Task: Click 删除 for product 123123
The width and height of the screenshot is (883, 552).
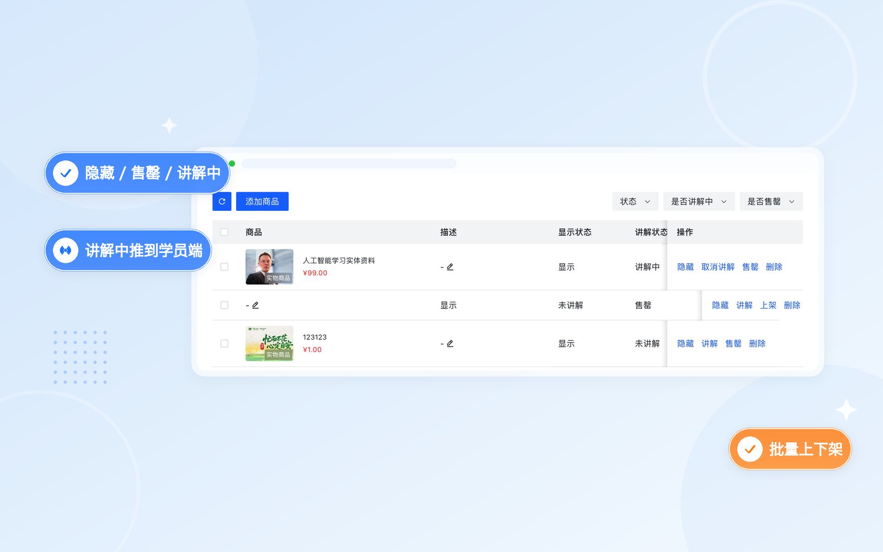Action: pyautogui.click(x=757, y=343)
